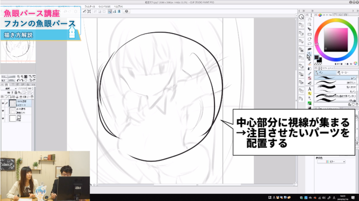This screenshot has width=359, height=201.
Task: Switch to the Pen sub tool group tab
Action: tap(325, 73)
